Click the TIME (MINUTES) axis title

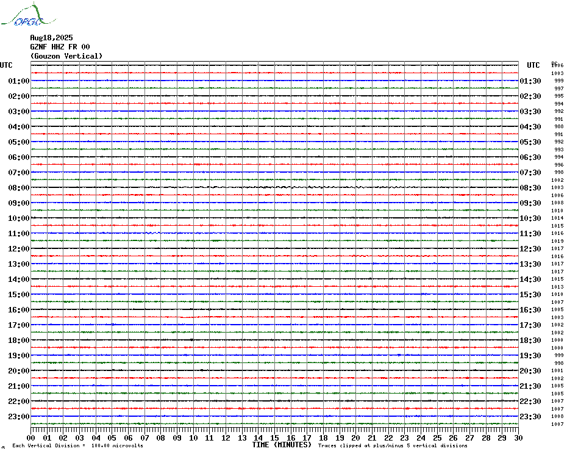tap(282, 445)
